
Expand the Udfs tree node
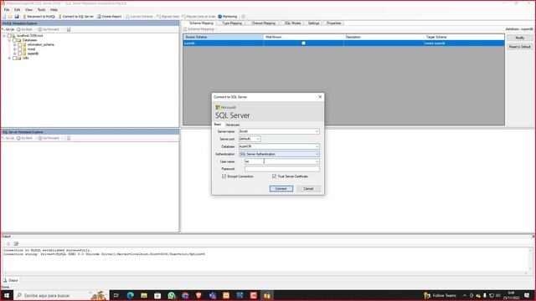(9, 58)
